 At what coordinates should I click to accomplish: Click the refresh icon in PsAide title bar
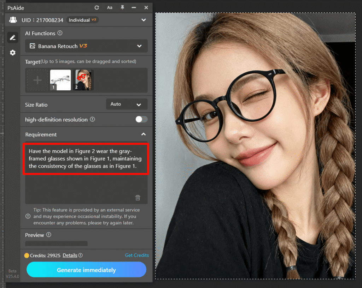(x=97, y=7)
